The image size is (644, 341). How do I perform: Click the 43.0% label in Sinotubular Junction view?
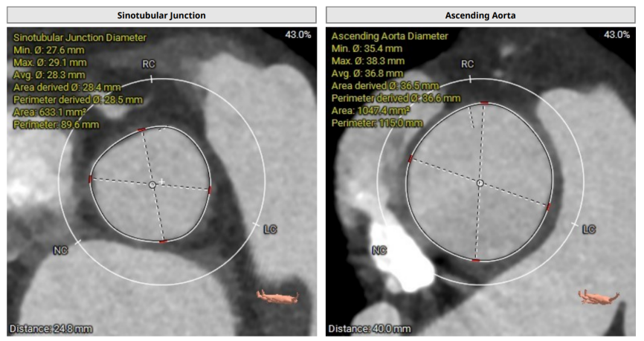tap(297, 35)
